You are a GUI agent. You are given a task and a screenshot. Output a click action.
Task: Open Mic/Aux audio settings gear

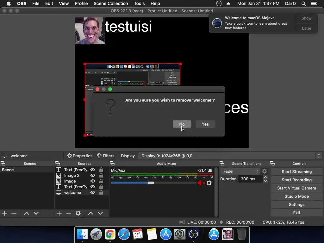(209, 183)
